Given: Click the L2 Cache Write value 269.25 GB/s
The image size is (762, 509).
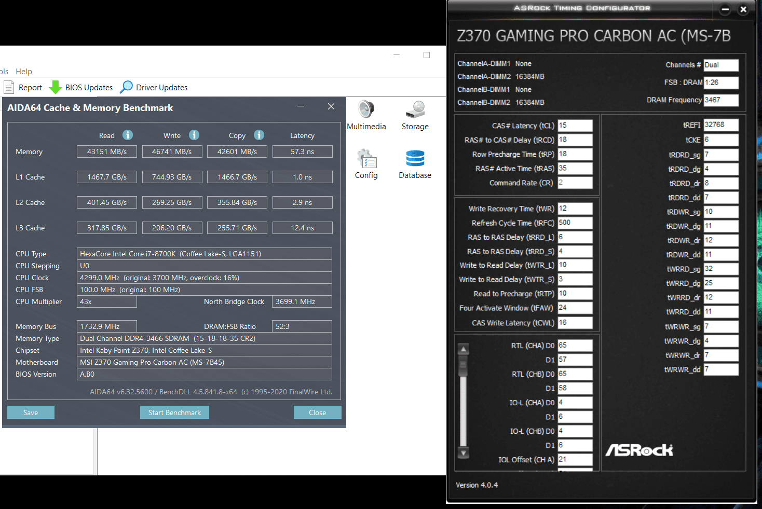Looking at the screenshot, I should [172, 202].
